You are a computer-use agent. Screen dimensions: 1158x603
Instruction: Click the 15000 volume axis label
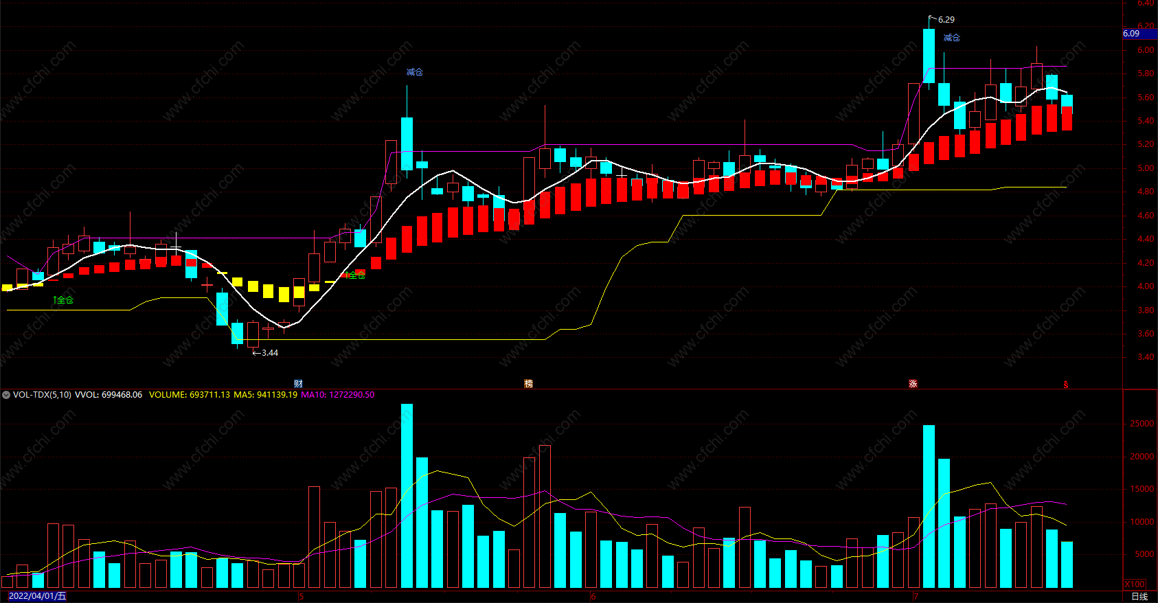[x=1142, y=489]
